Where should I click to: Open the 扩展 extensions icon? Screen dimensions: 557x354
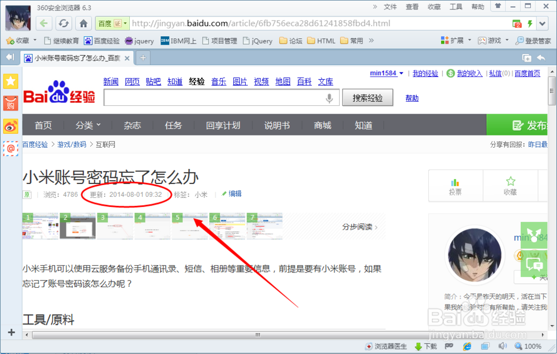pyautogui.click(x=452, y=40)
